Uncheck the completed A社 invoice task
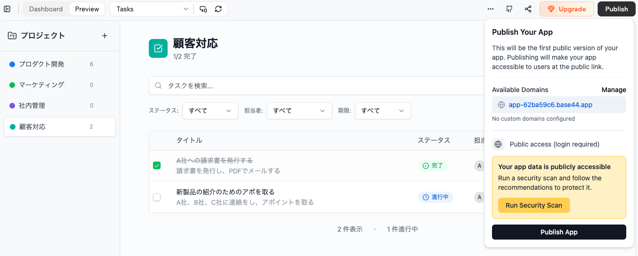Image resolution: width=638 pixels, height=256 pixels. [157, 165]
